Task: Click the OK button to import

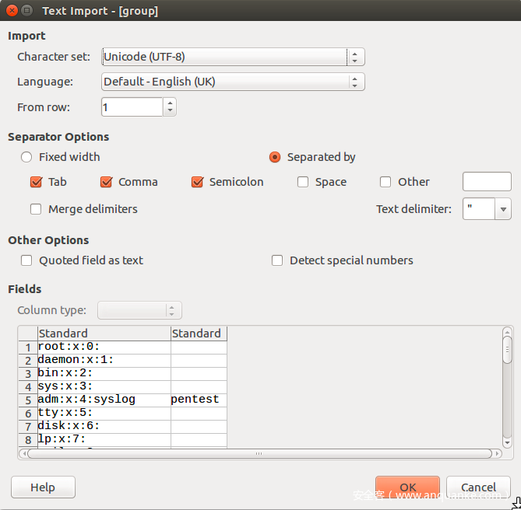Action: tap(407, 487)
